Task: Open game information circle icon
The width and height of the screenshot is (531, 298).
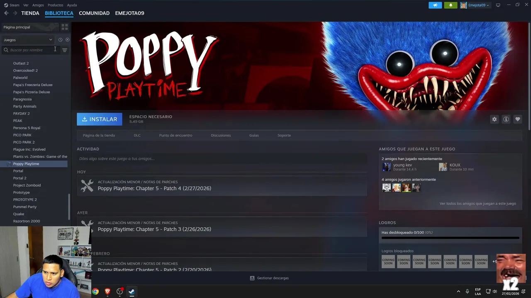Action: click(x=506, y=119)
